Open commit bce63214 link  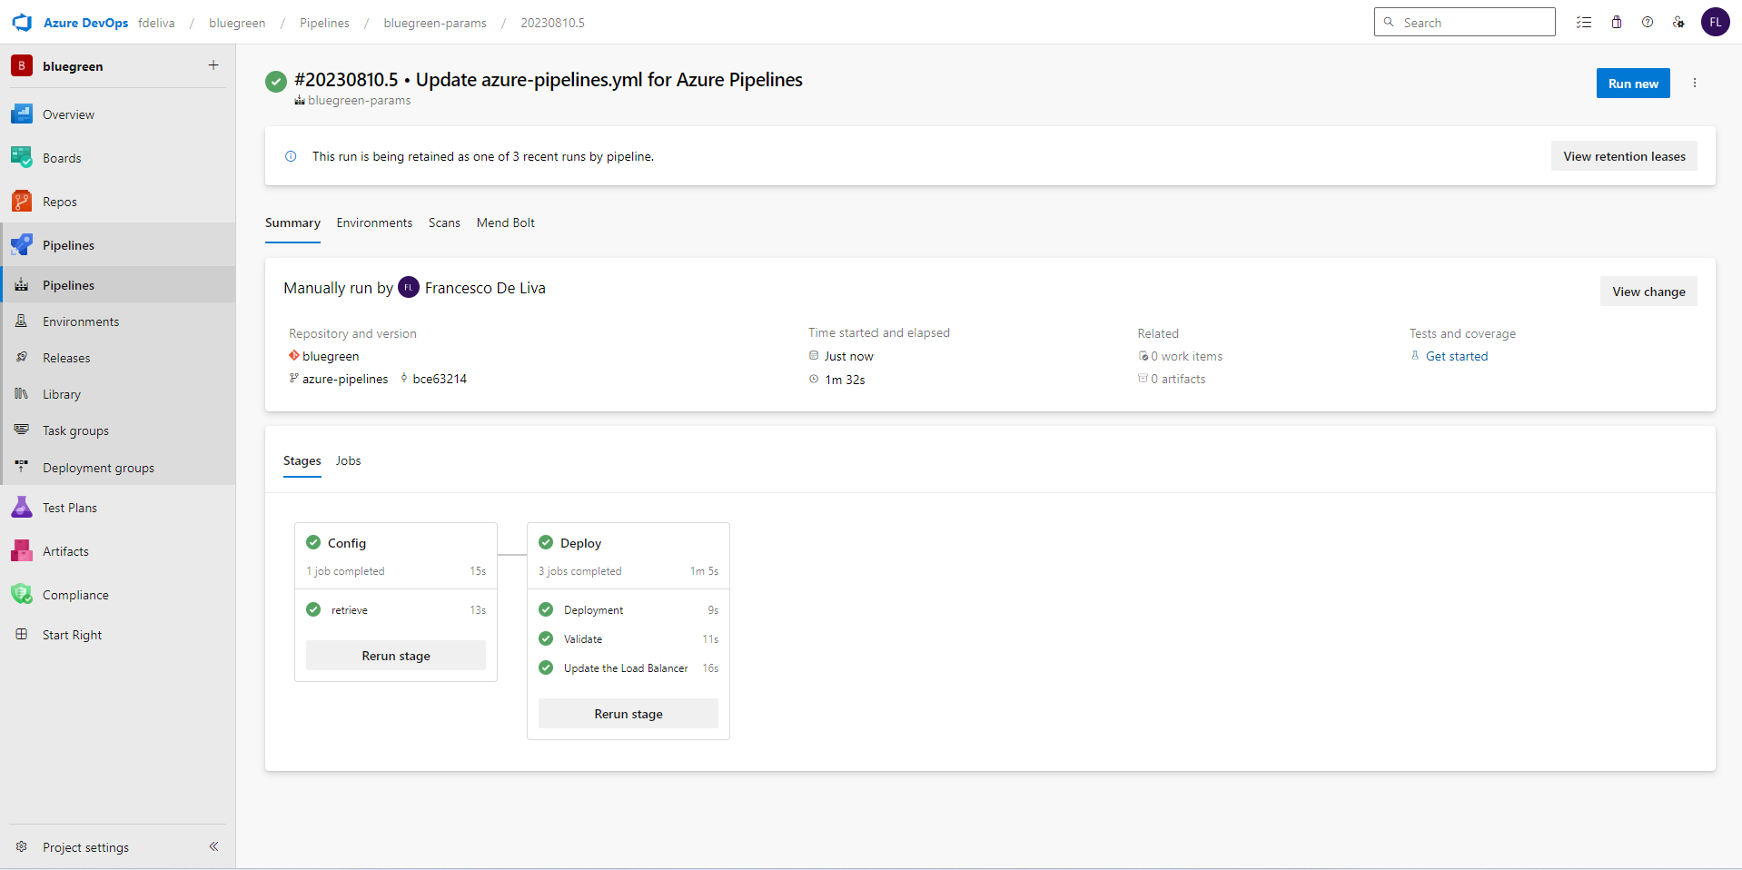pyautogui.click(x=440, y=379)
